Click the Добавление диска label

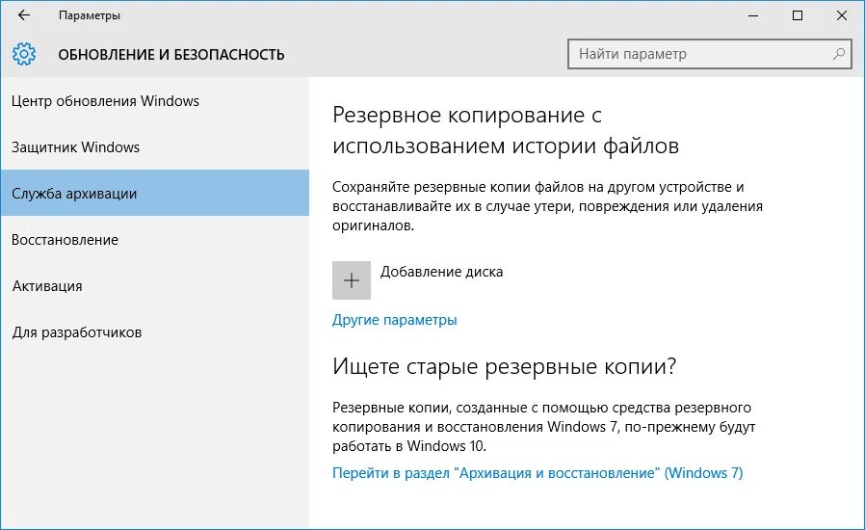[441, 272]
